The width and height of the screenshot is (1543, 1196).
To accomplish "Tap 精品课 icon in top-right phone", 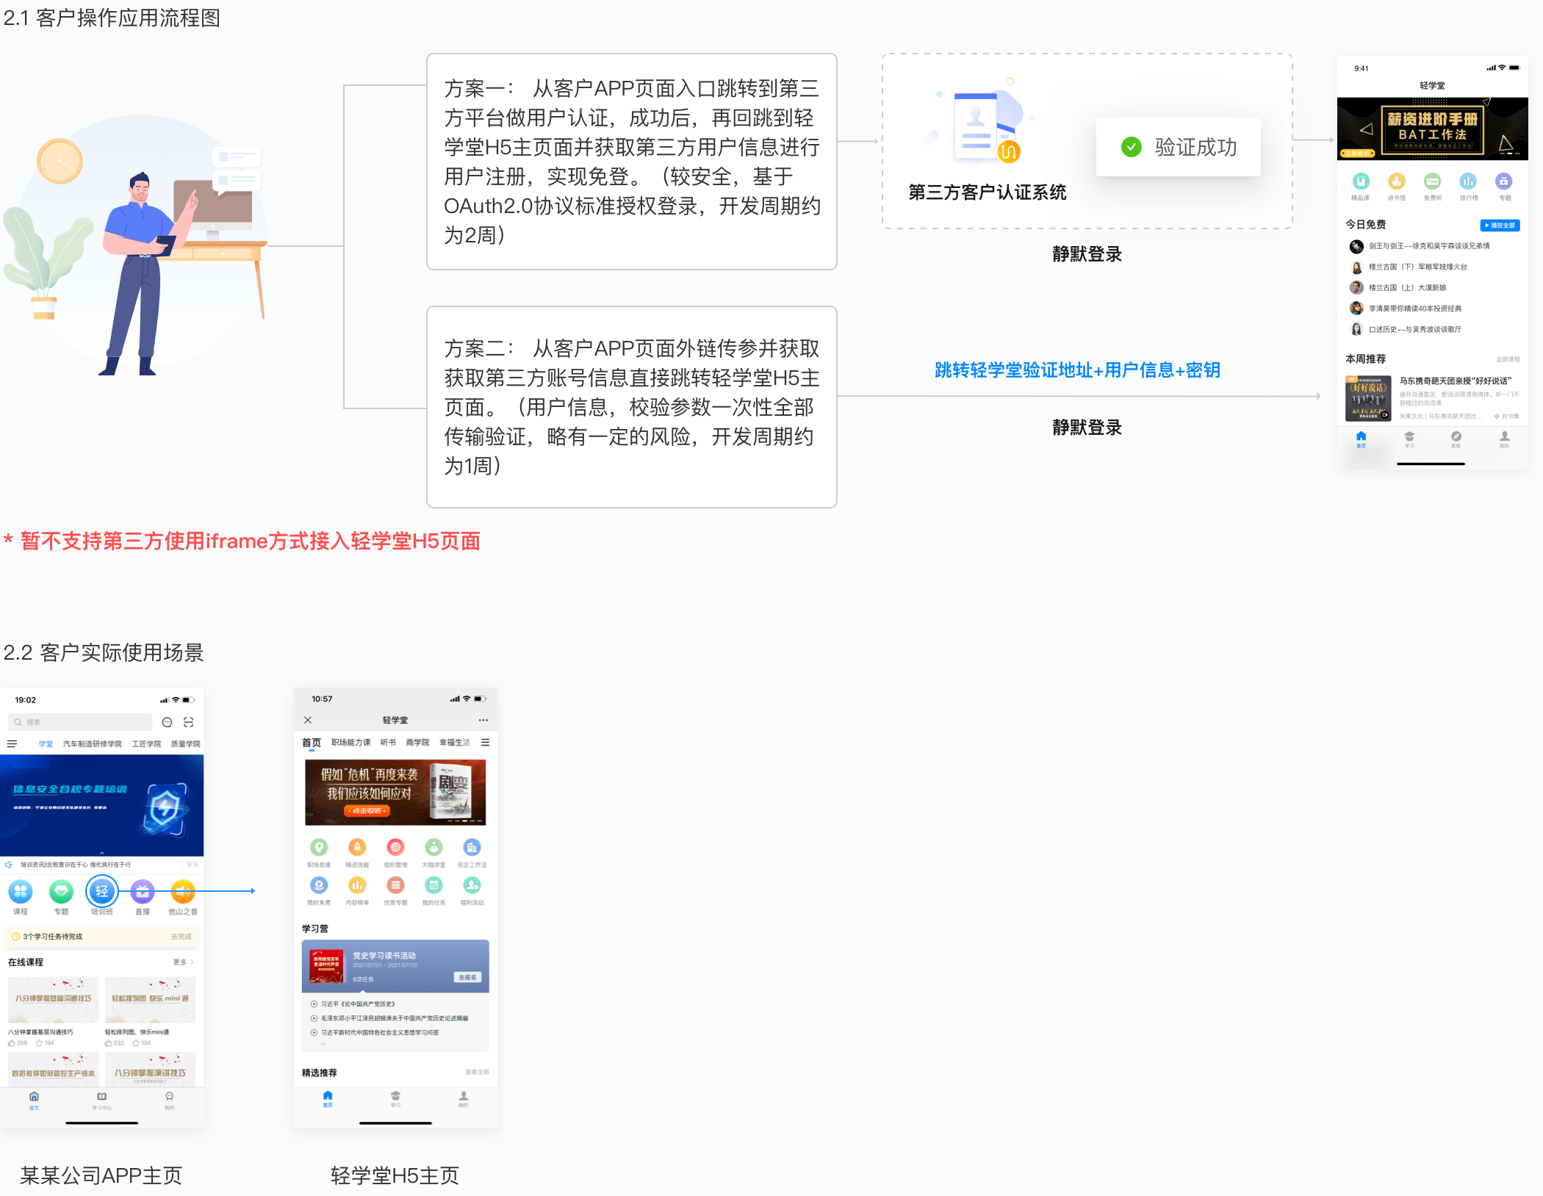I will (x=1361, y=181).
